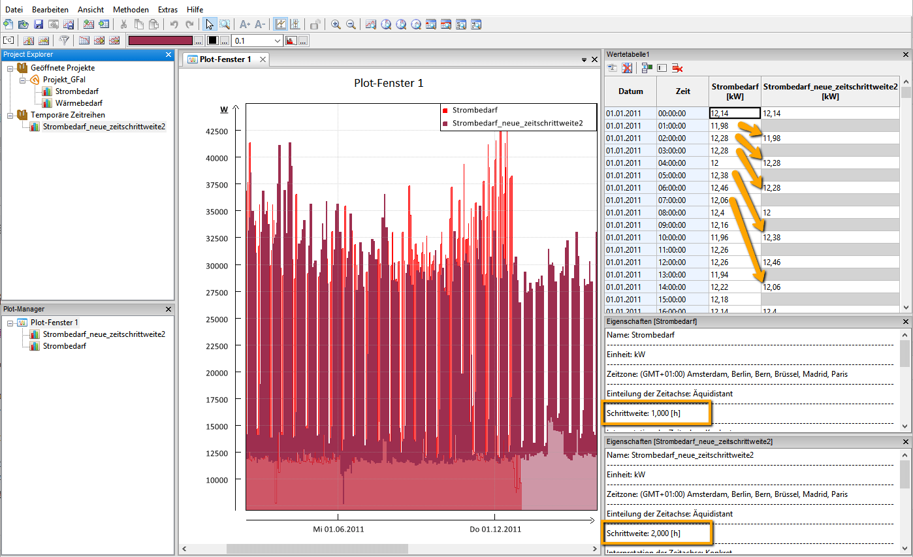Screen dimensions: 913x557
Task: Click the copy icon in toolbar
Action: (139, 24)
